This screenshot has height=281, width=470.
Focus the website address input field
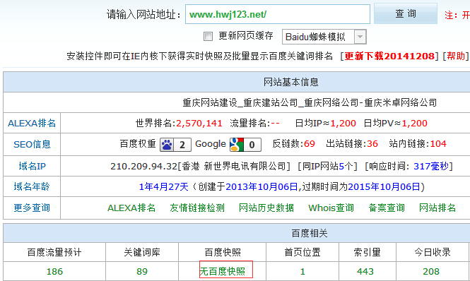pyautogui.click(x=278, y=14)
